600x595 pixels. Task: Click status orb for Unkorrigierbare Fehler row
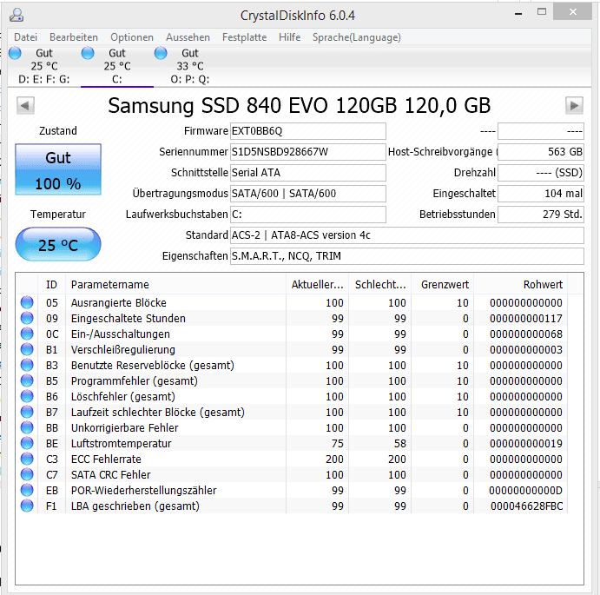click(x=27, y=427)
